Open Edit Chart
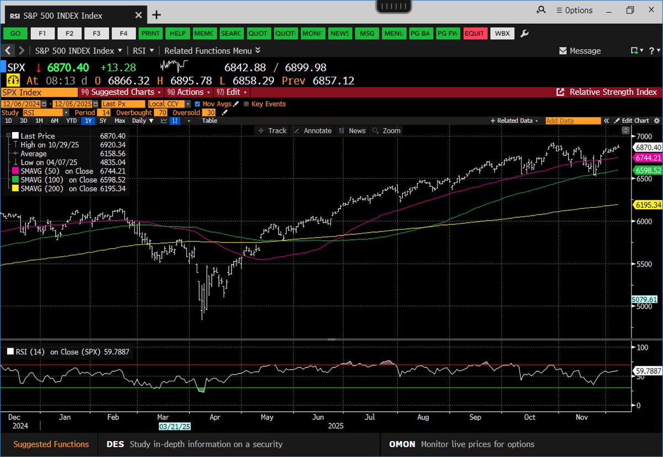Image resolution: width=663 pixels, height=457 pixels. click(631, 120)
